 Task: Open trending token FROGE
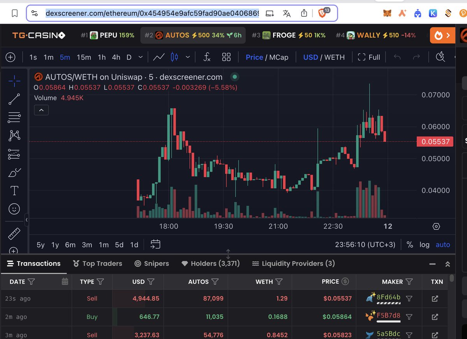click(x=288, y=35)
